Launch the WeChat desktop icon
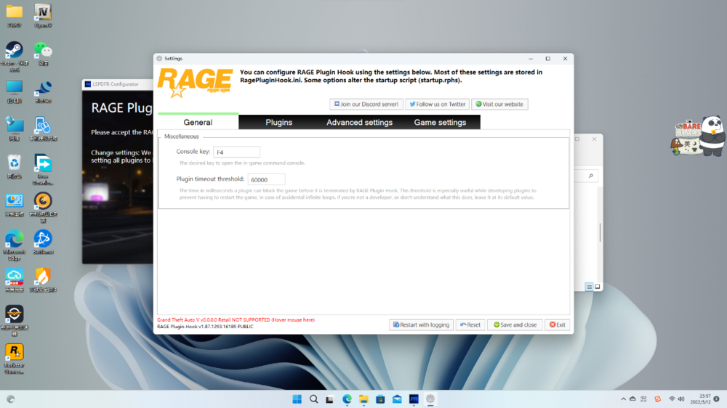This screenshot has width=727, height=408. [43, 50]
